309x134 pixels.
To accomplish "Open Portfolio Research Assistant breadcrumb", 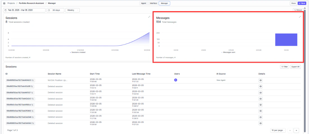I will [31, 3].
